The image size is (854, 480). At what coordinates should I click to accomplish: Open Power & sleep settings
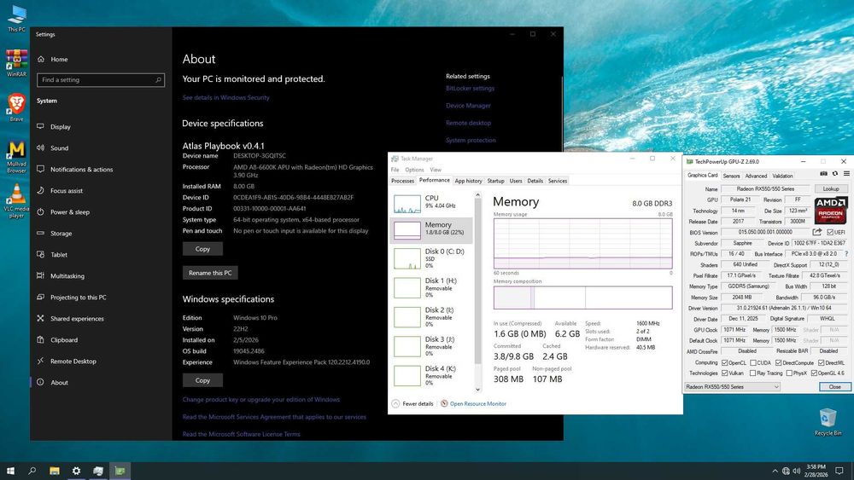click(70, 212)
